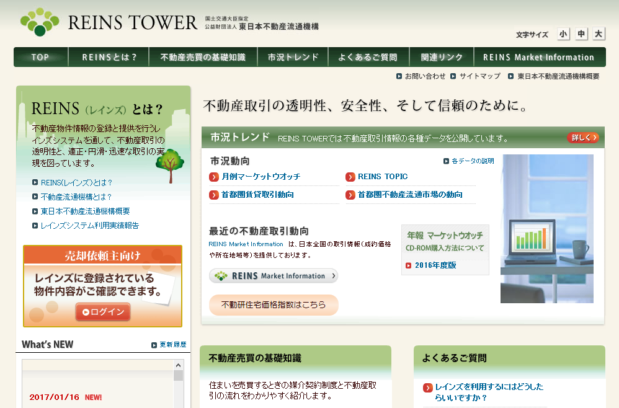The width and height of the screenshot is (619, 408).
Task: Set font size to large (大)
Action: (x=599, y=34)
